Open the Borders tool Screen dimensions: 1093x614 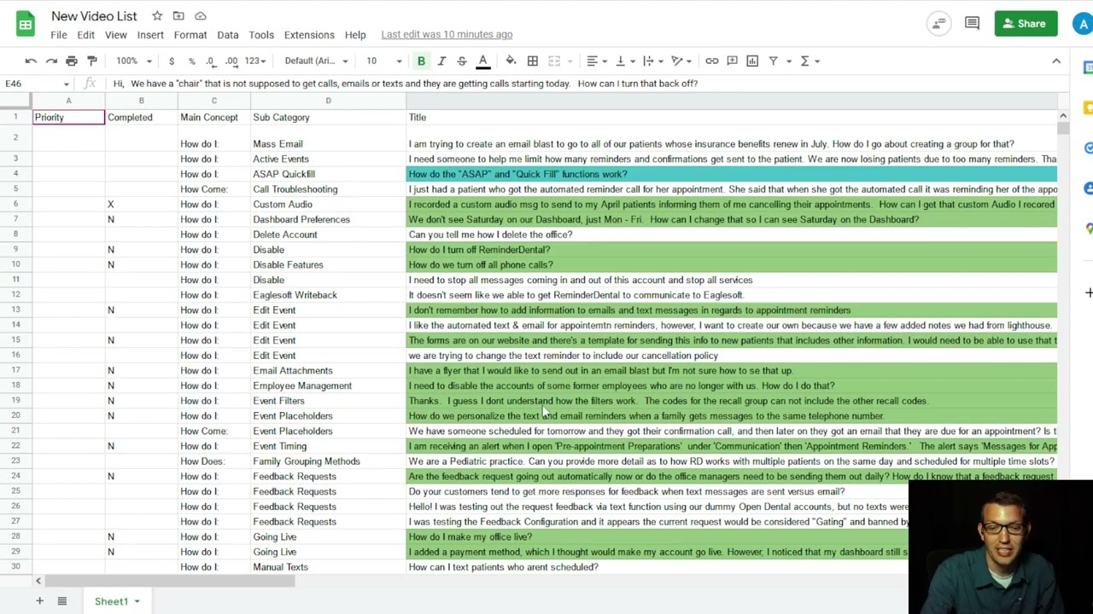(x=532, y=61)
